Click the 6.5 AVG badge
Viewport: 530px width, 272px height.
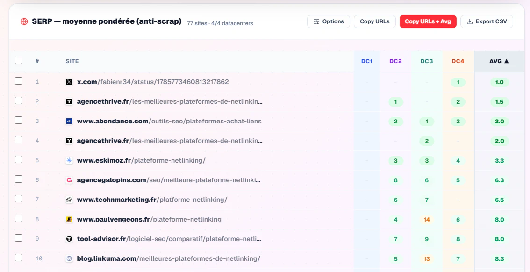pos(499,200)
